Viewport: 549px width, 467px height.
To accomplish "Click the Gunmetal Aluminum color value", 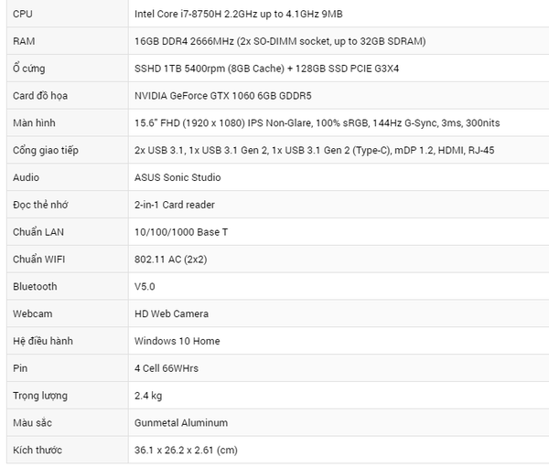I will tap(181, 423).
